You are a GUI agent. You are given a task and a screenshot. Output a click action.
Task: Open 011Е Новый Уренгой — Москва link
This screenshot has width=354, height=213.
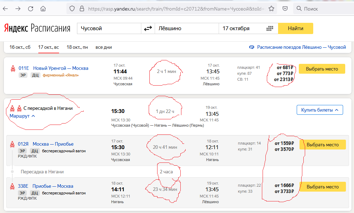(x=53, y=68)
